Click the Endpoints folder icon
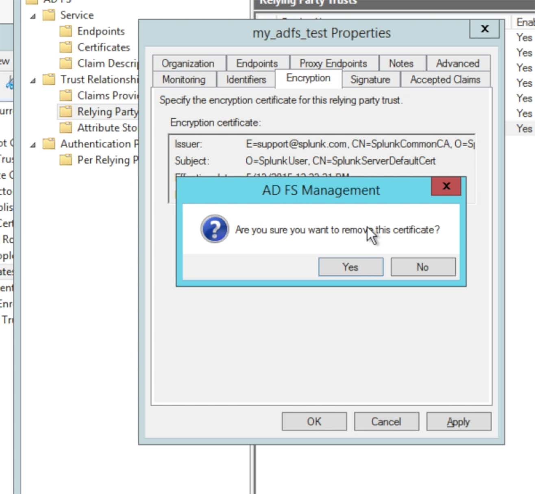 (x=66, y=31)
